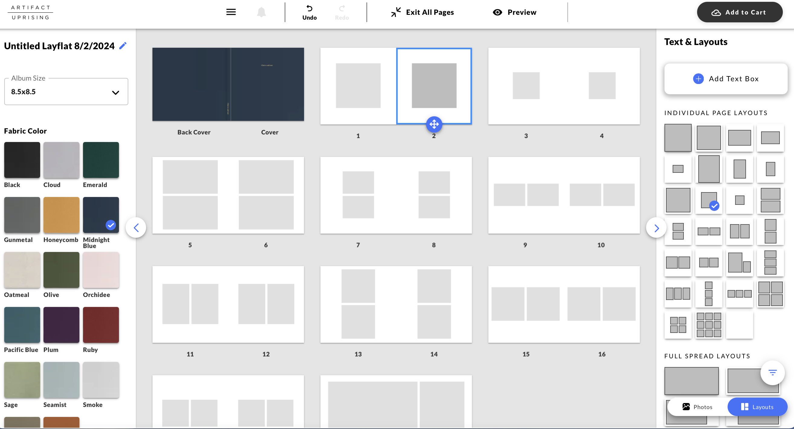
Task: Switch to the Photos tab
Action: pyautogui.click(x=697, y=407)
